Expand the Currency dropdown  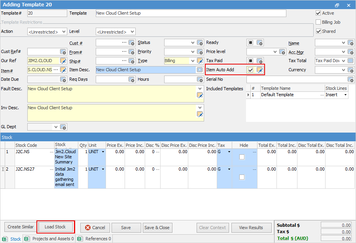343,70
